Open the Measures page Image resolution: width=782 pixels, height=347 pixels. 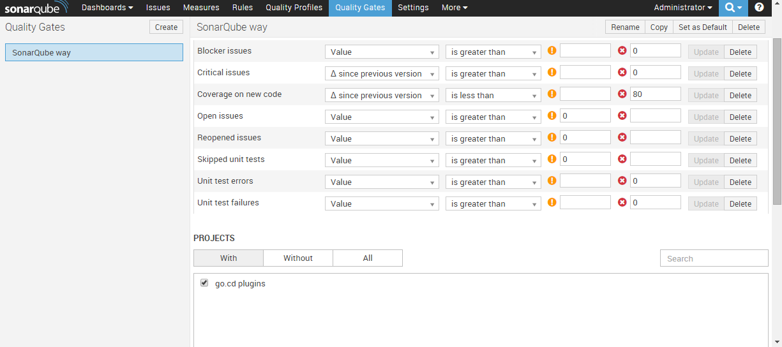201,8
